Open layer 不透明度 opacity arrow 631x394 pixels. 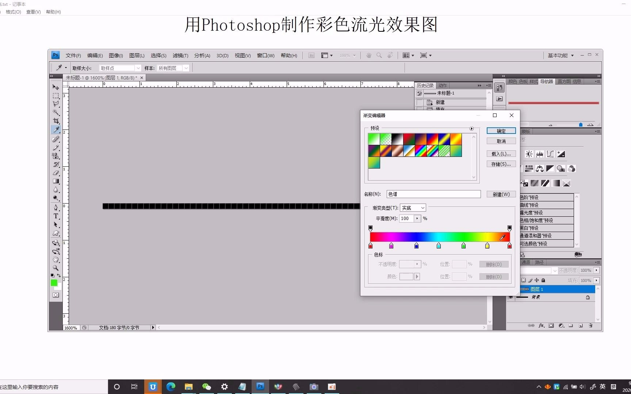tap(596, 270)
